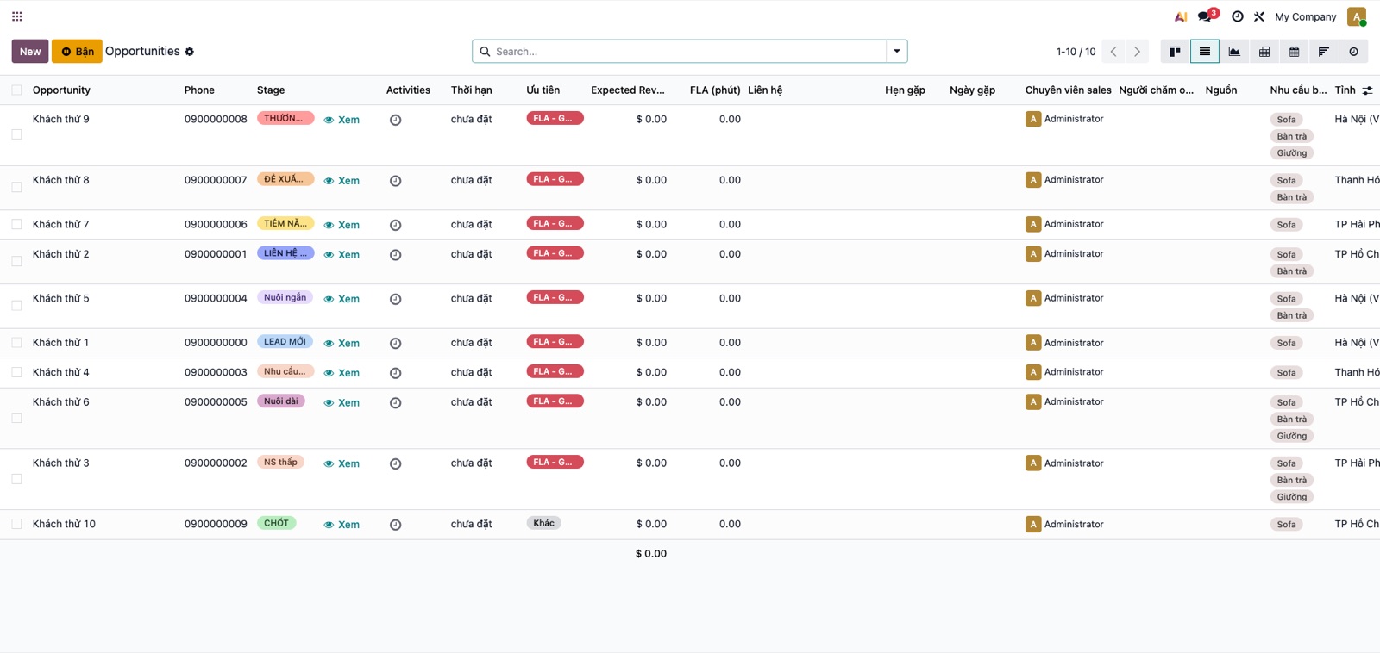Select all opportunities with header checkbox
Screen dimensions: 1380x653
16,90
